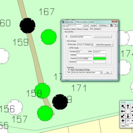Pan map down-left with D-Pad arrow
This screenshot has height=133, width=133.
coord(123,116)
